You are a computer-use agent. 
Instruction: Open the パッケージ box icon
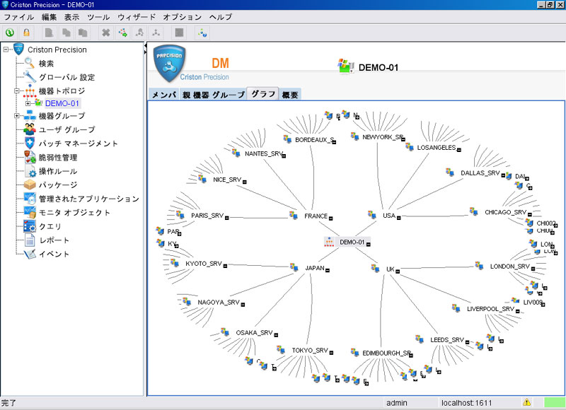(x=30, y=184)
